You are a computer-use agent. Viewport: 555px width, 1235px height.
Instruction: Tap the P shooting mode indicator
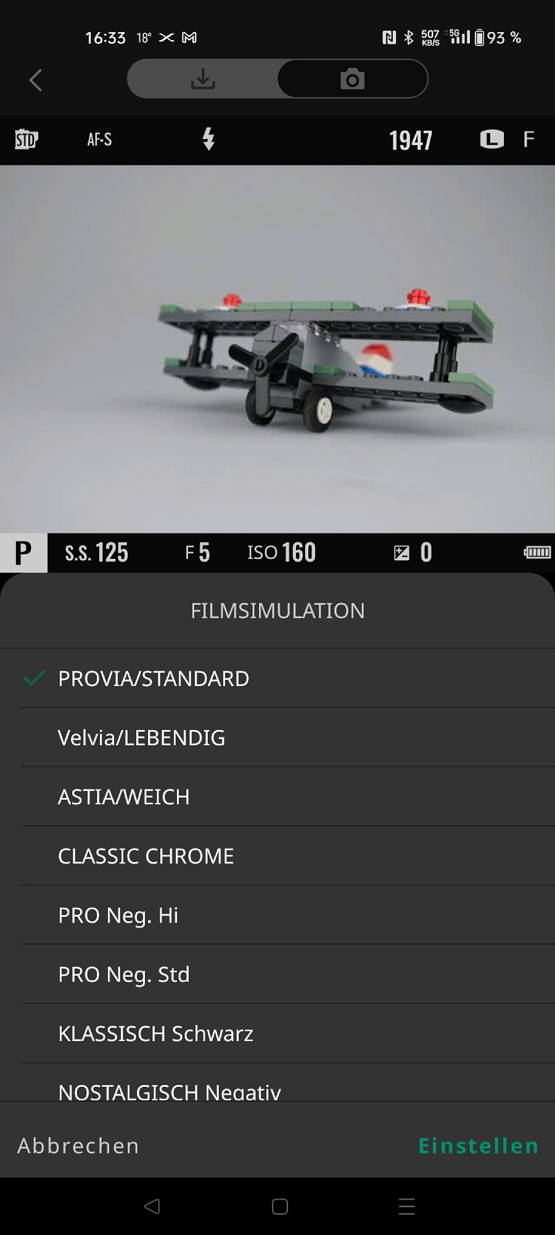(x=23, y=553)
